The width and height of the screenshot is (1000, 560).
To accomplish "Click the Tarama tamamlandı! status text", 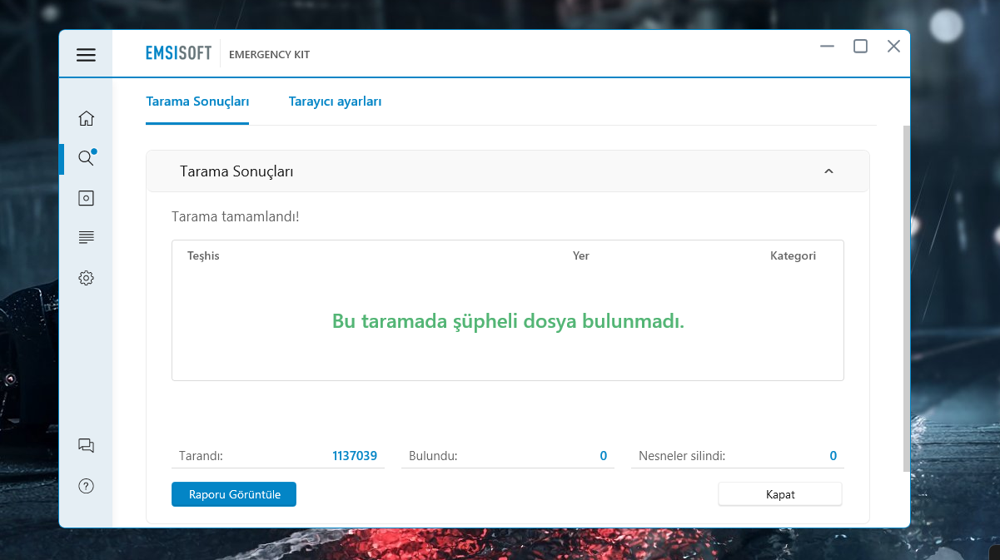I will tap(235, 216).
